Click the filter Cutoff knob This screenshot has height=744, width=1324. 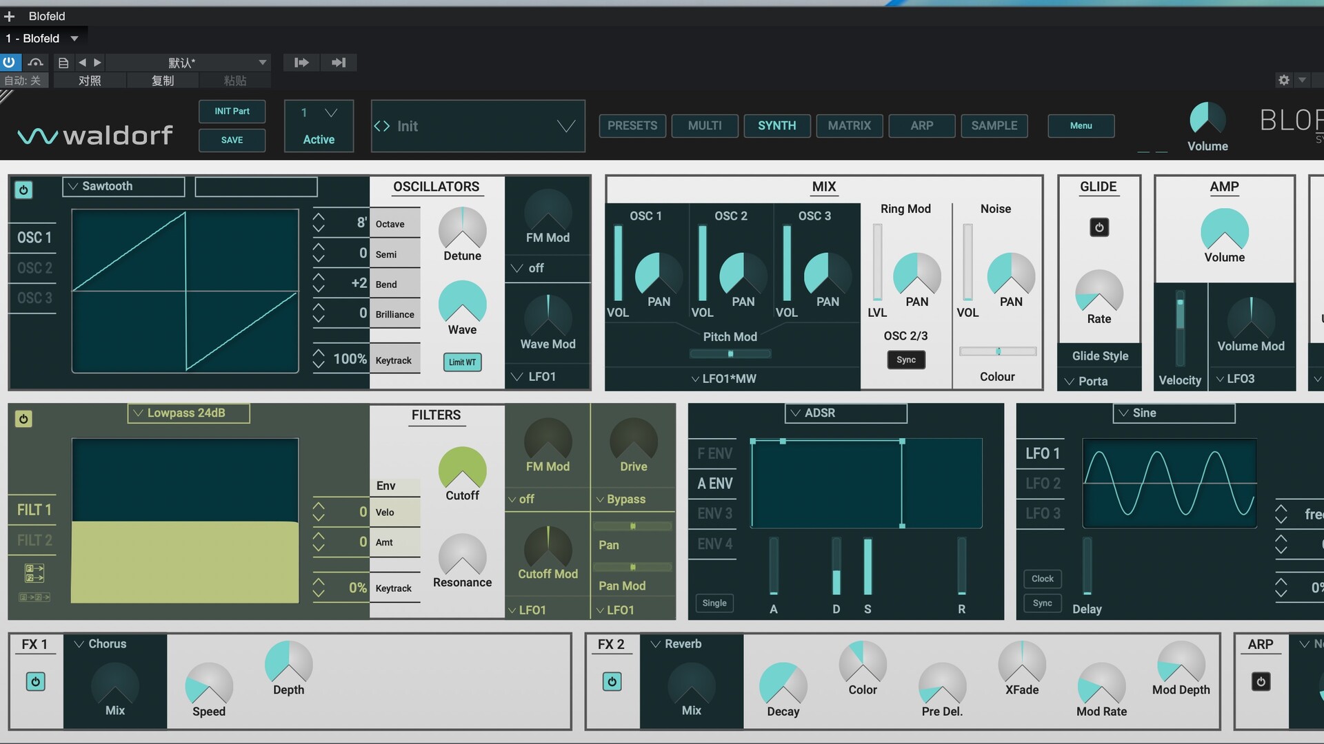click(x=462, y=469)
